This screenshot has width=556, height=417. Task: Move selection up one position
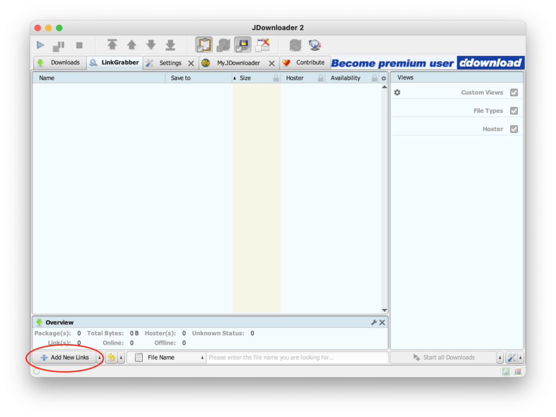[131, 44]
